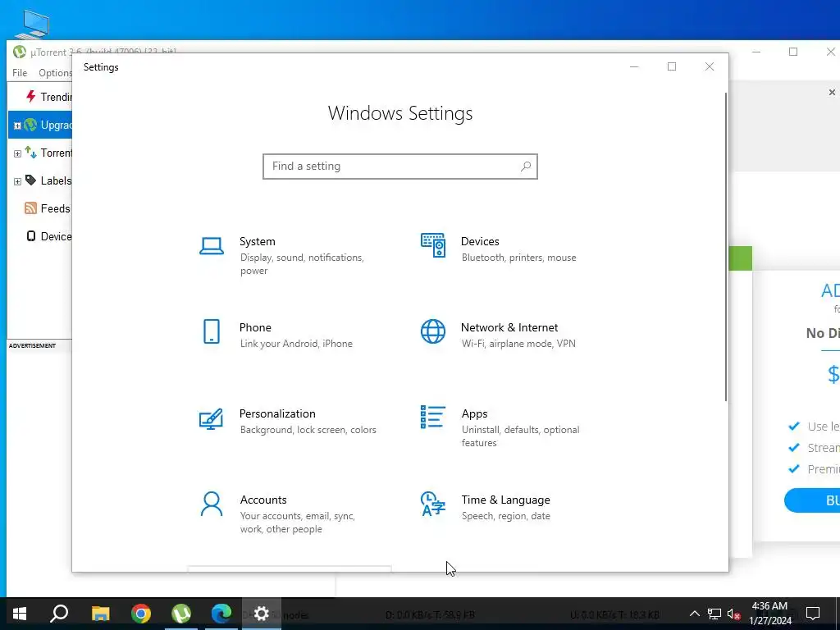840x630 pixels.
Task: Open the Apps list icon
Action: point(433,417)
